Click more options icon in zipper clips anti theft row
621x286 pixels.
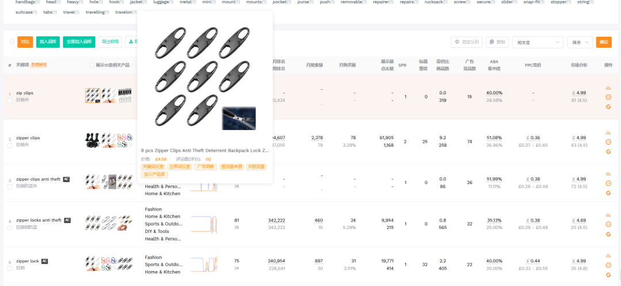[x=608, y=184]
